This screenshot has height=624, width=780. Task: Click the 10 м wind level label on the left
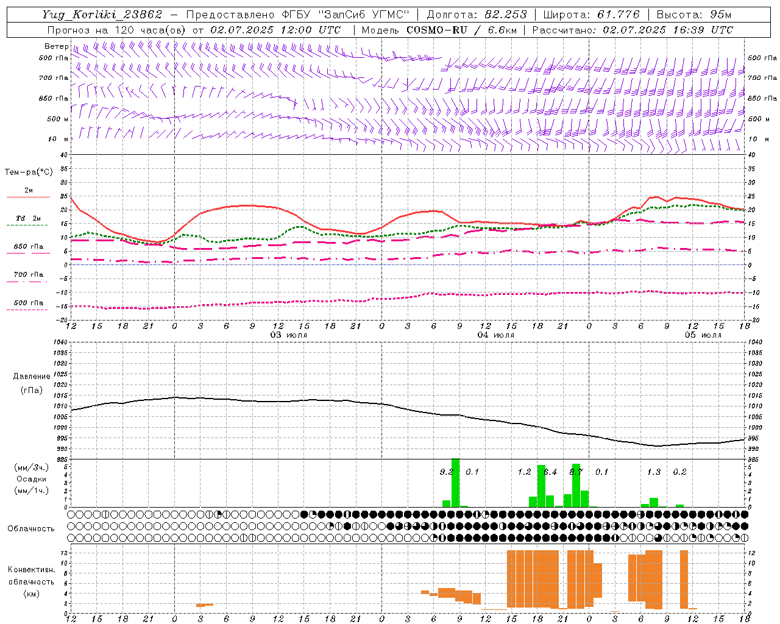(x=58, y=139)
